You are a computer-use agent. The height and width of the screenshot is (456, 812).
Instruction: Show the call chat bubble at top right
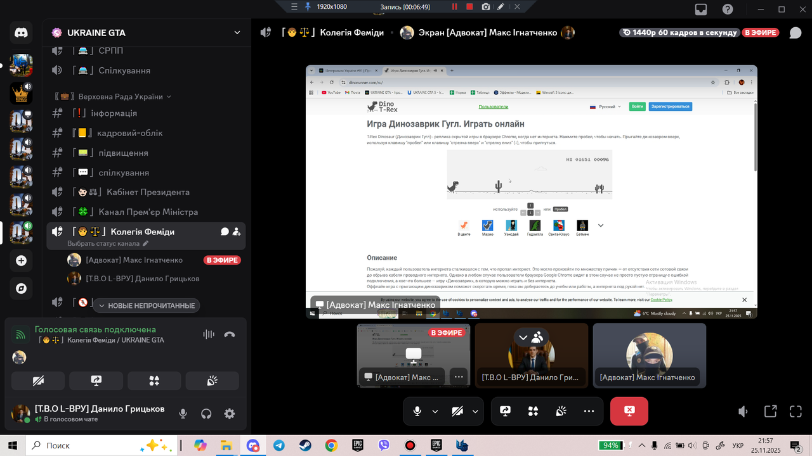tap(795, 33)
